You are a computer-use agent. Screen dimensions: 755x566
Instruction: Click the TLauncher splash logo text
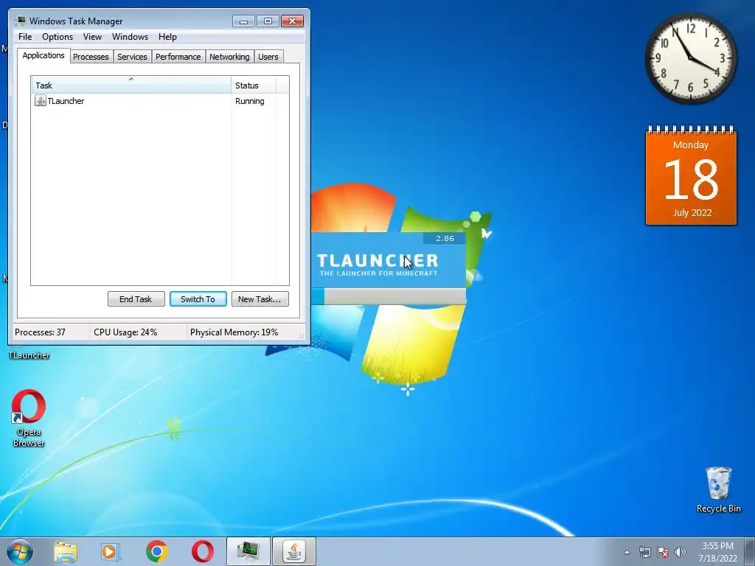[x=377, y=260]
